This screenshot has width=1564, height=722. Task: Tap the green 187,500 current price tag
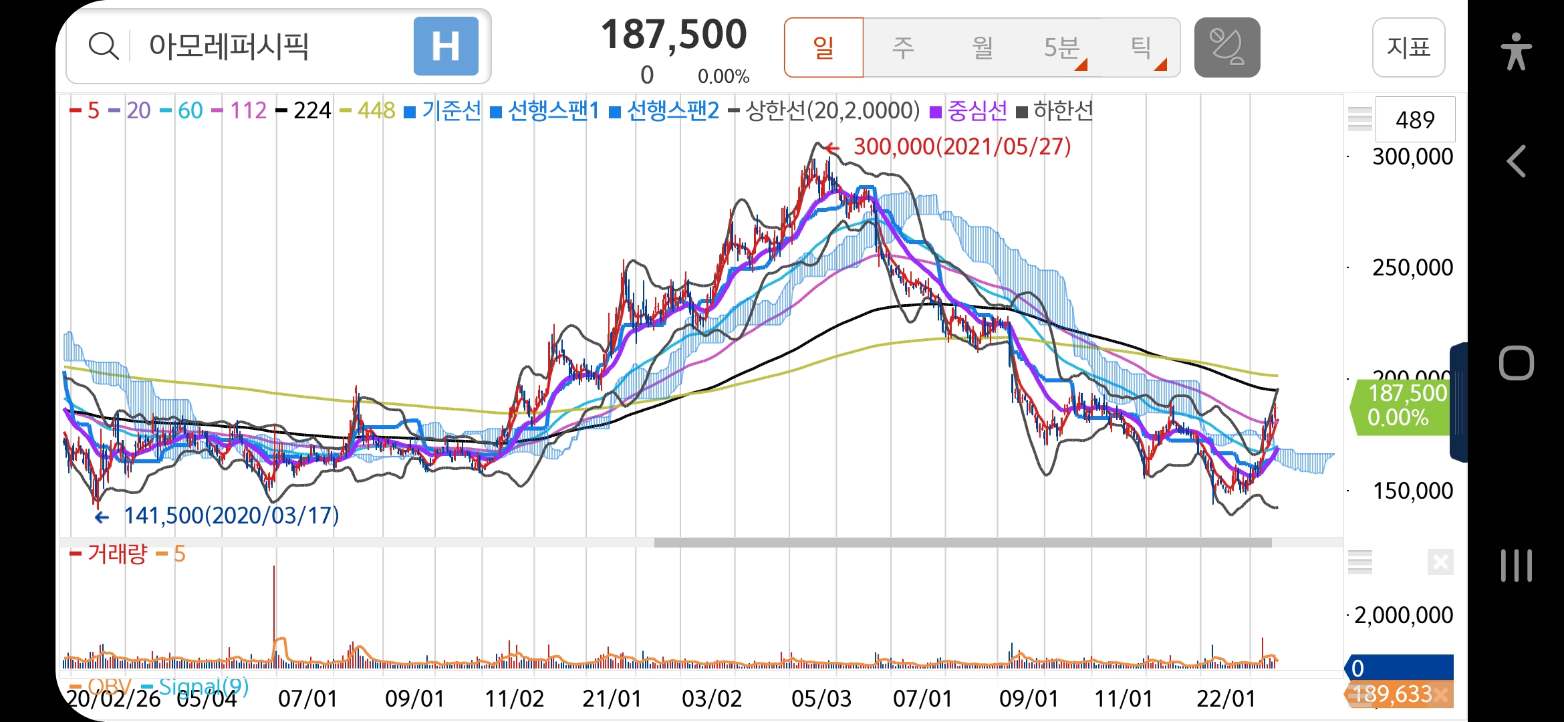(x=1400, y=406)
